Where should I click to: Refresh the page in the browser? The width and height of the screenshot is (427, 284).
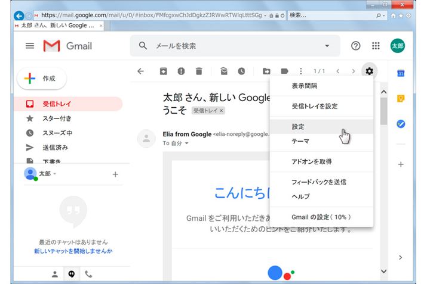click(x=282, y=15)
